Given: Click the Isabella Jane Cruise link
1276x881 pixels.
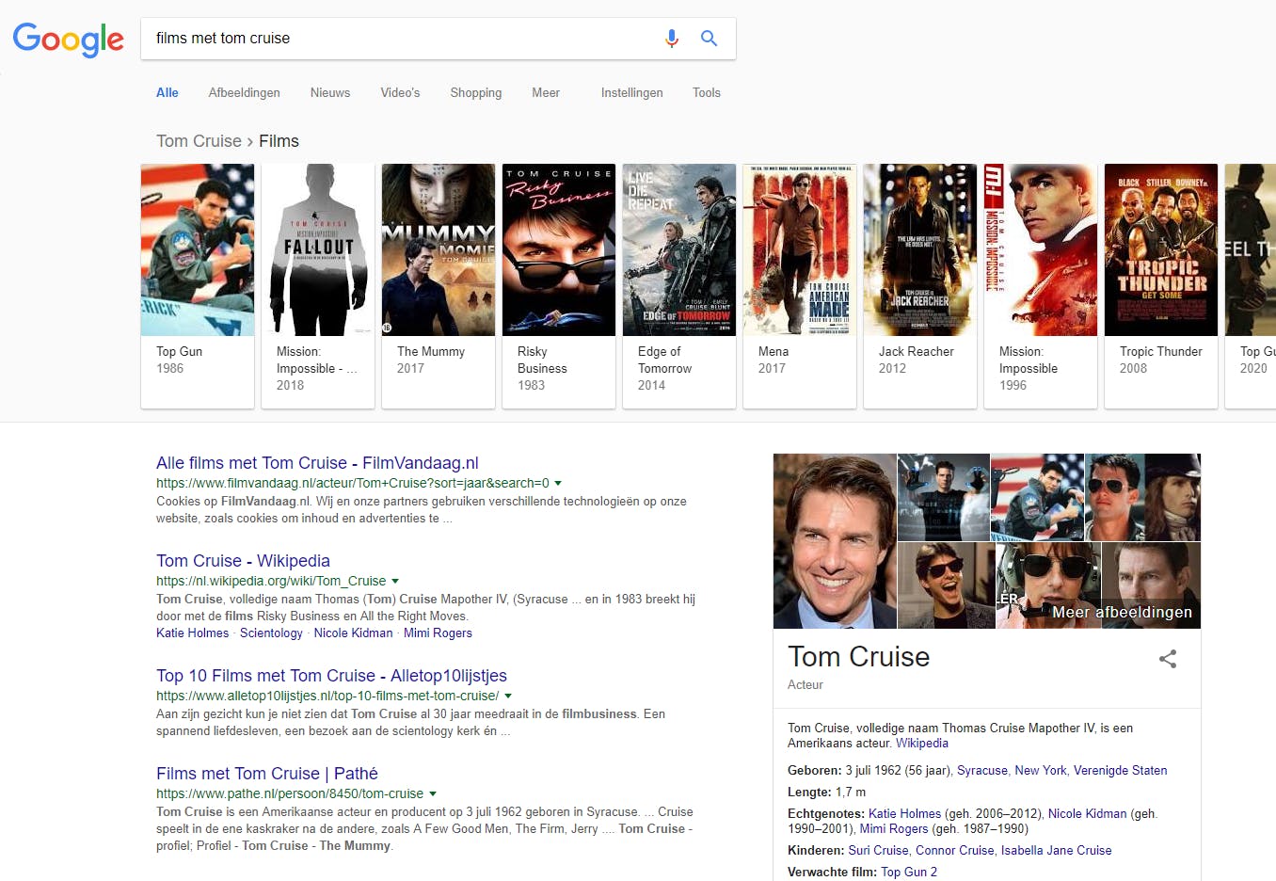Looking at the screenshot, I should [x=1056, y=851].
